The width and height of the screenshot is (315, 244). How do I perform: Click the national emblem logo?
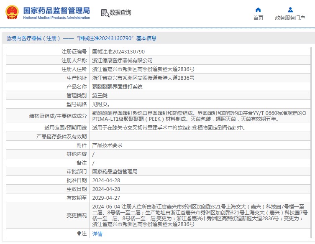click(x=12, y=13)
